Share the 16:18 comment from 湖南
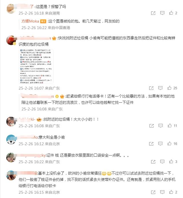Image resolution: width=183 pixels, height=198 pixels. tap(153, 13)
